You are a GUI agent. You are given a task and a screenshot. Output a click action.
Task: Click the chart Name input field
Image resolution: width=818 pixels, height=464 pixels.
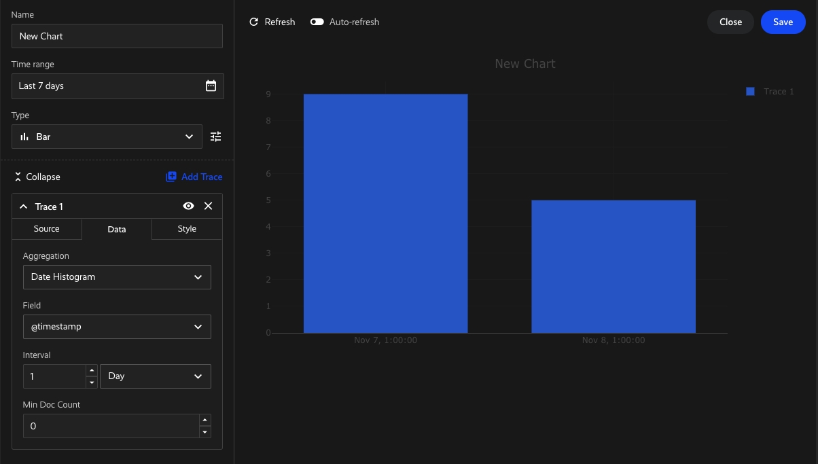tap(117, 36)
